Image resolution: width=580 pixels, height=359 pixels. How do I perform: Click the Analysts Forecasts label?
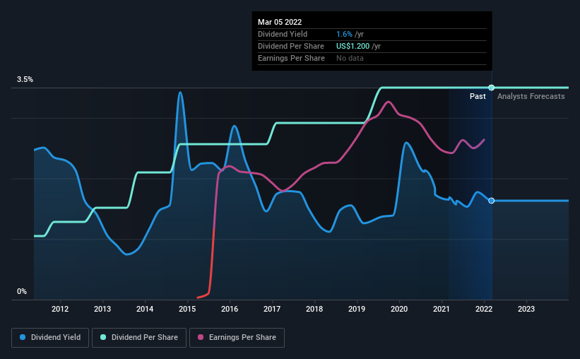[x=531, y=96]
